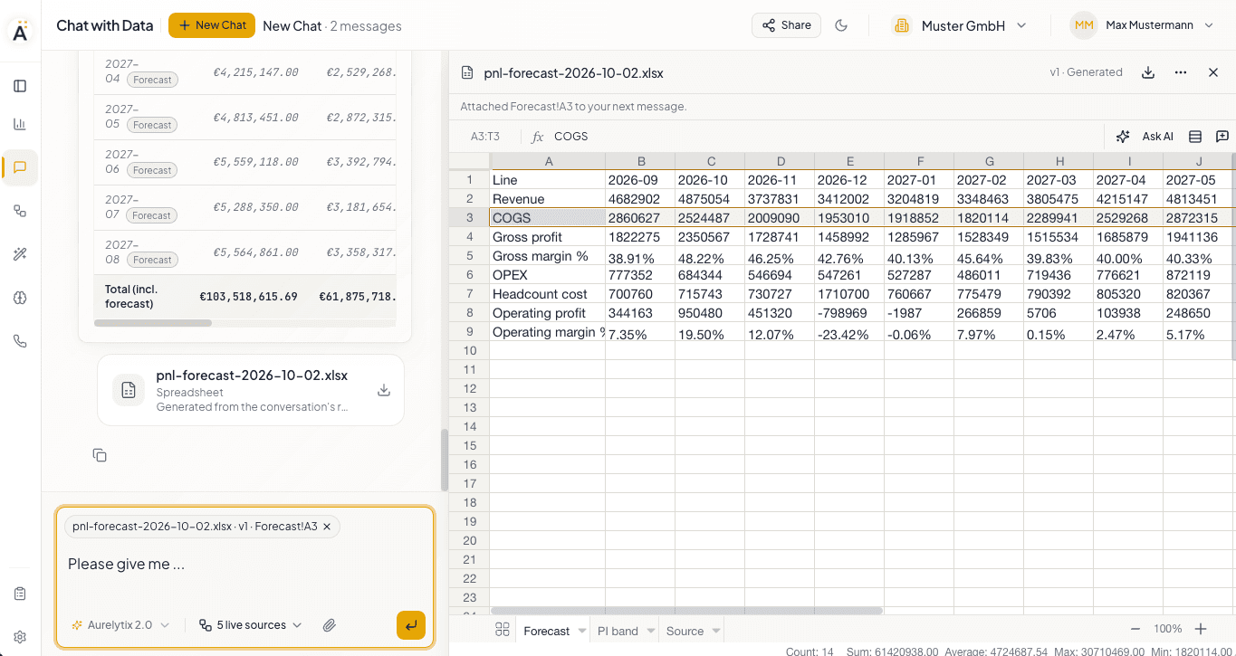The image size is (1236, 656).
Task: Add a comment with the comment icon
Action: (1222, 137)
